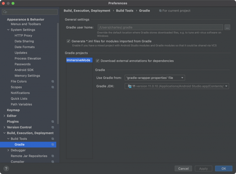Click project-level icon beside Scopes
The width and height of the screenshot is (236, 174).
click(x=53, y=87)
